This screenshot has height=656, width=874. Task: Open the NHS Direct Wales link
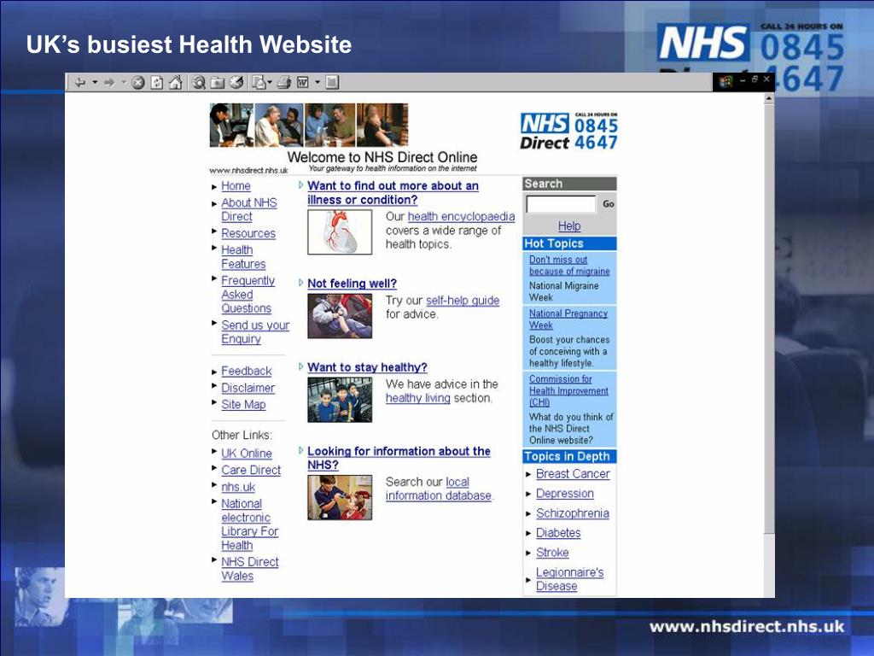[250, 569]
